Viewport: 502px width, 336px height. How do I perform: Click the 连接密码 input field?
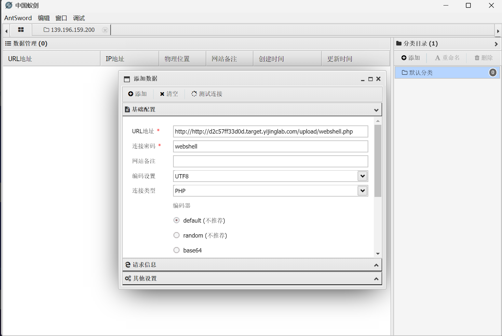pyautogui.click(x=270, y=147)
